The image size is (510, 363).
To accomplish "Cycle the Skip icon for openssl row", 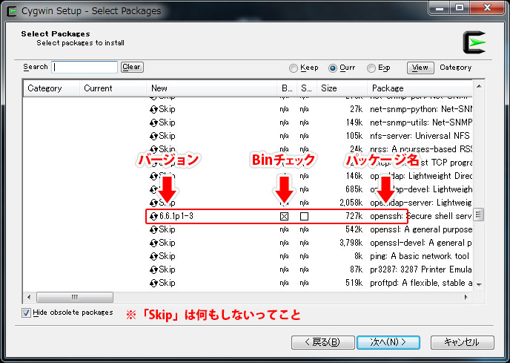I will 153,229.
